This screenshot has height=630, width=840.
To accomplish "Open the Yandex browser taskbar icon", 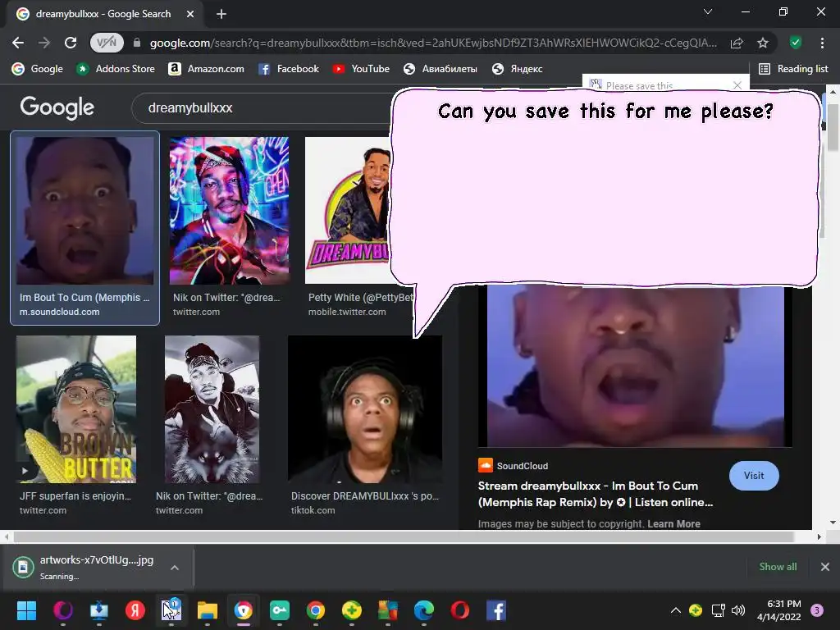I will coord(135,610).
